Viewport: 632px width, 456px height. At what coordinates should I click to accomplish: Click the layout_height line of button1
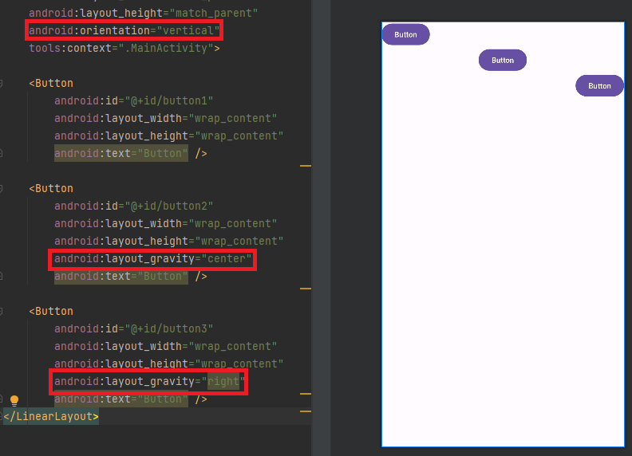[169, 136]
